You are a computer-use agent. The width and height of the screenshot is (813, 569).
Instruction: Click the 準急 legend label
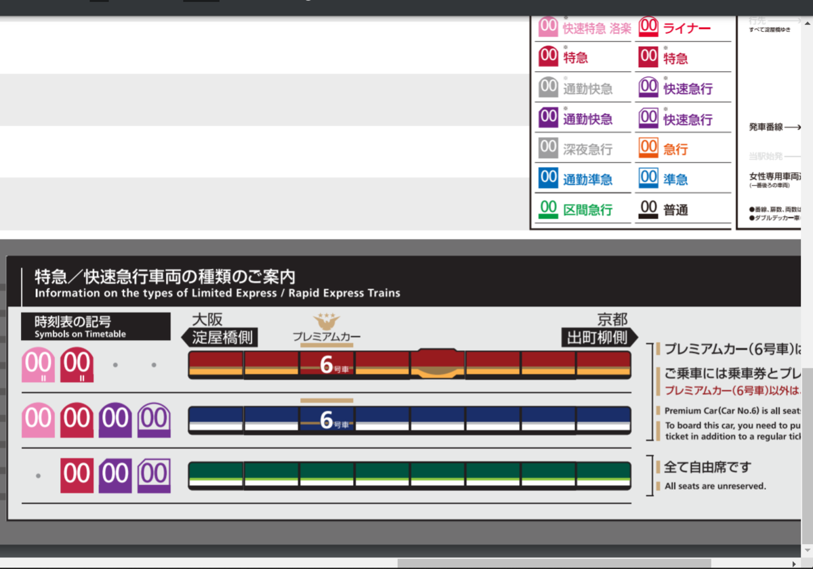[675, 180]
